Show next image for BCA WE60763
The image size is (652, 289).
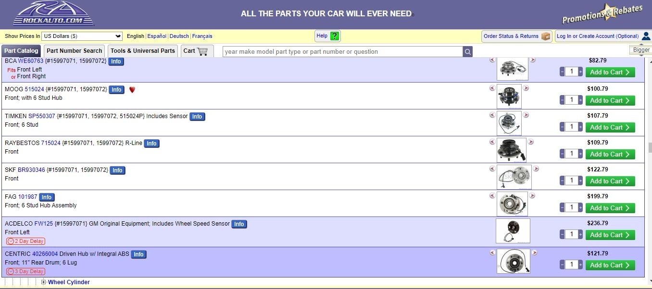point(532,60)
